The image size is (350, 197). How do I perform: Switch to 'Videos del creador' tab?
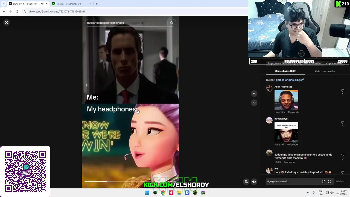325,71
